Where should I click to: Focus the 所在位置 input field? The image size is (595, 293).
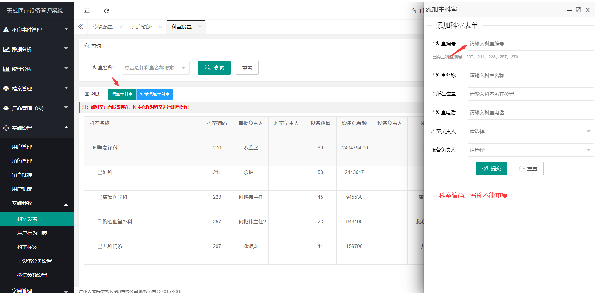(531, 94)
